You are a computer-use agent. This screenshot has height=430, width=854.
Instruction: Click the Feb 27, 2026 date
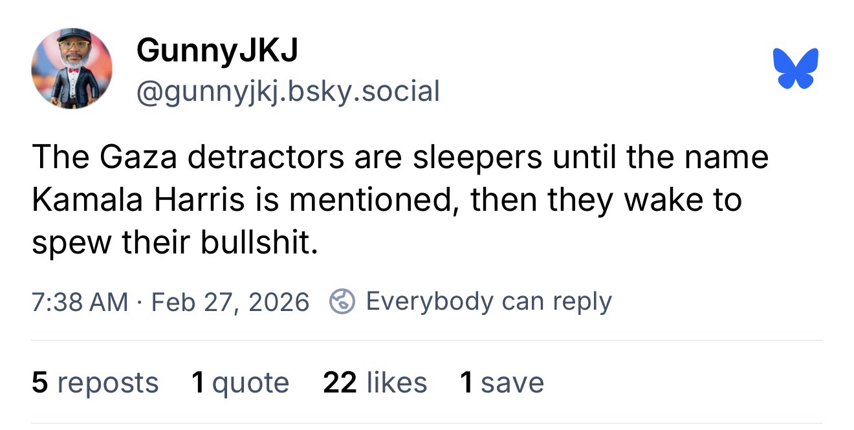point(230,302)
